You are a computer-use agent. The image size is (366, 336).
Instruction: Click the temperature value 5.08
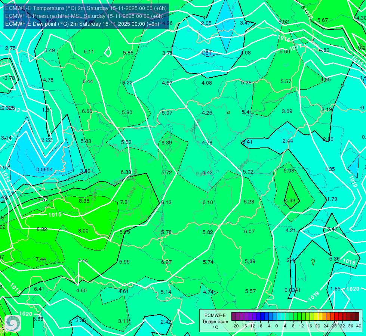tap(289, 171)
